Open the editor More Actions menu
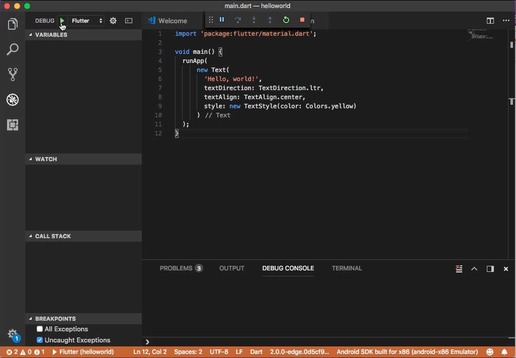Image resolution: width=516 pixels, height=358 pixels. pos(506,21)
